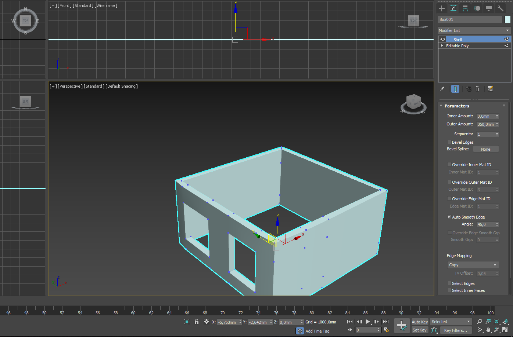
Task: Remove modifier using the trash icon
Action: pyautogui.click(x=477, y=89)
